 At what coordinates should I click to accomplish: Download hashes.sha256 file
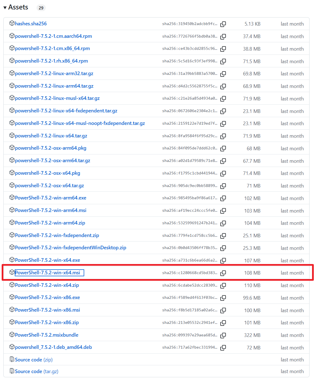tap(31, 24)
